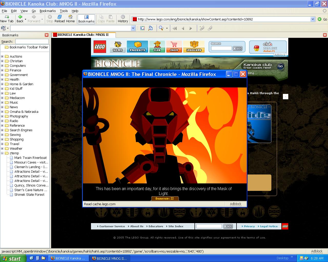This screenshot has width=328, height=262.
Task: Open the History toolbar button
Action: coord(123,19)
